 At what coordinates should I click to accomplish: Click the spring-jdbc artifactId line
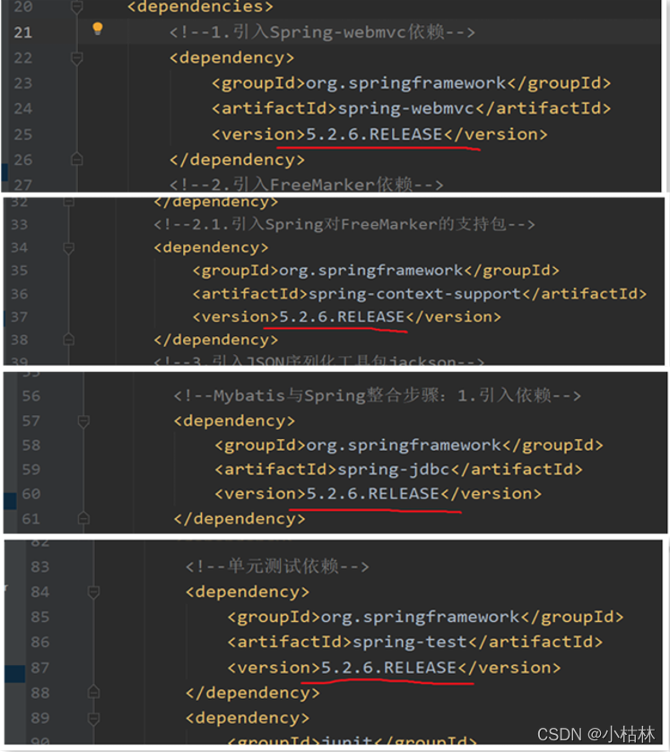pos(399,469)
